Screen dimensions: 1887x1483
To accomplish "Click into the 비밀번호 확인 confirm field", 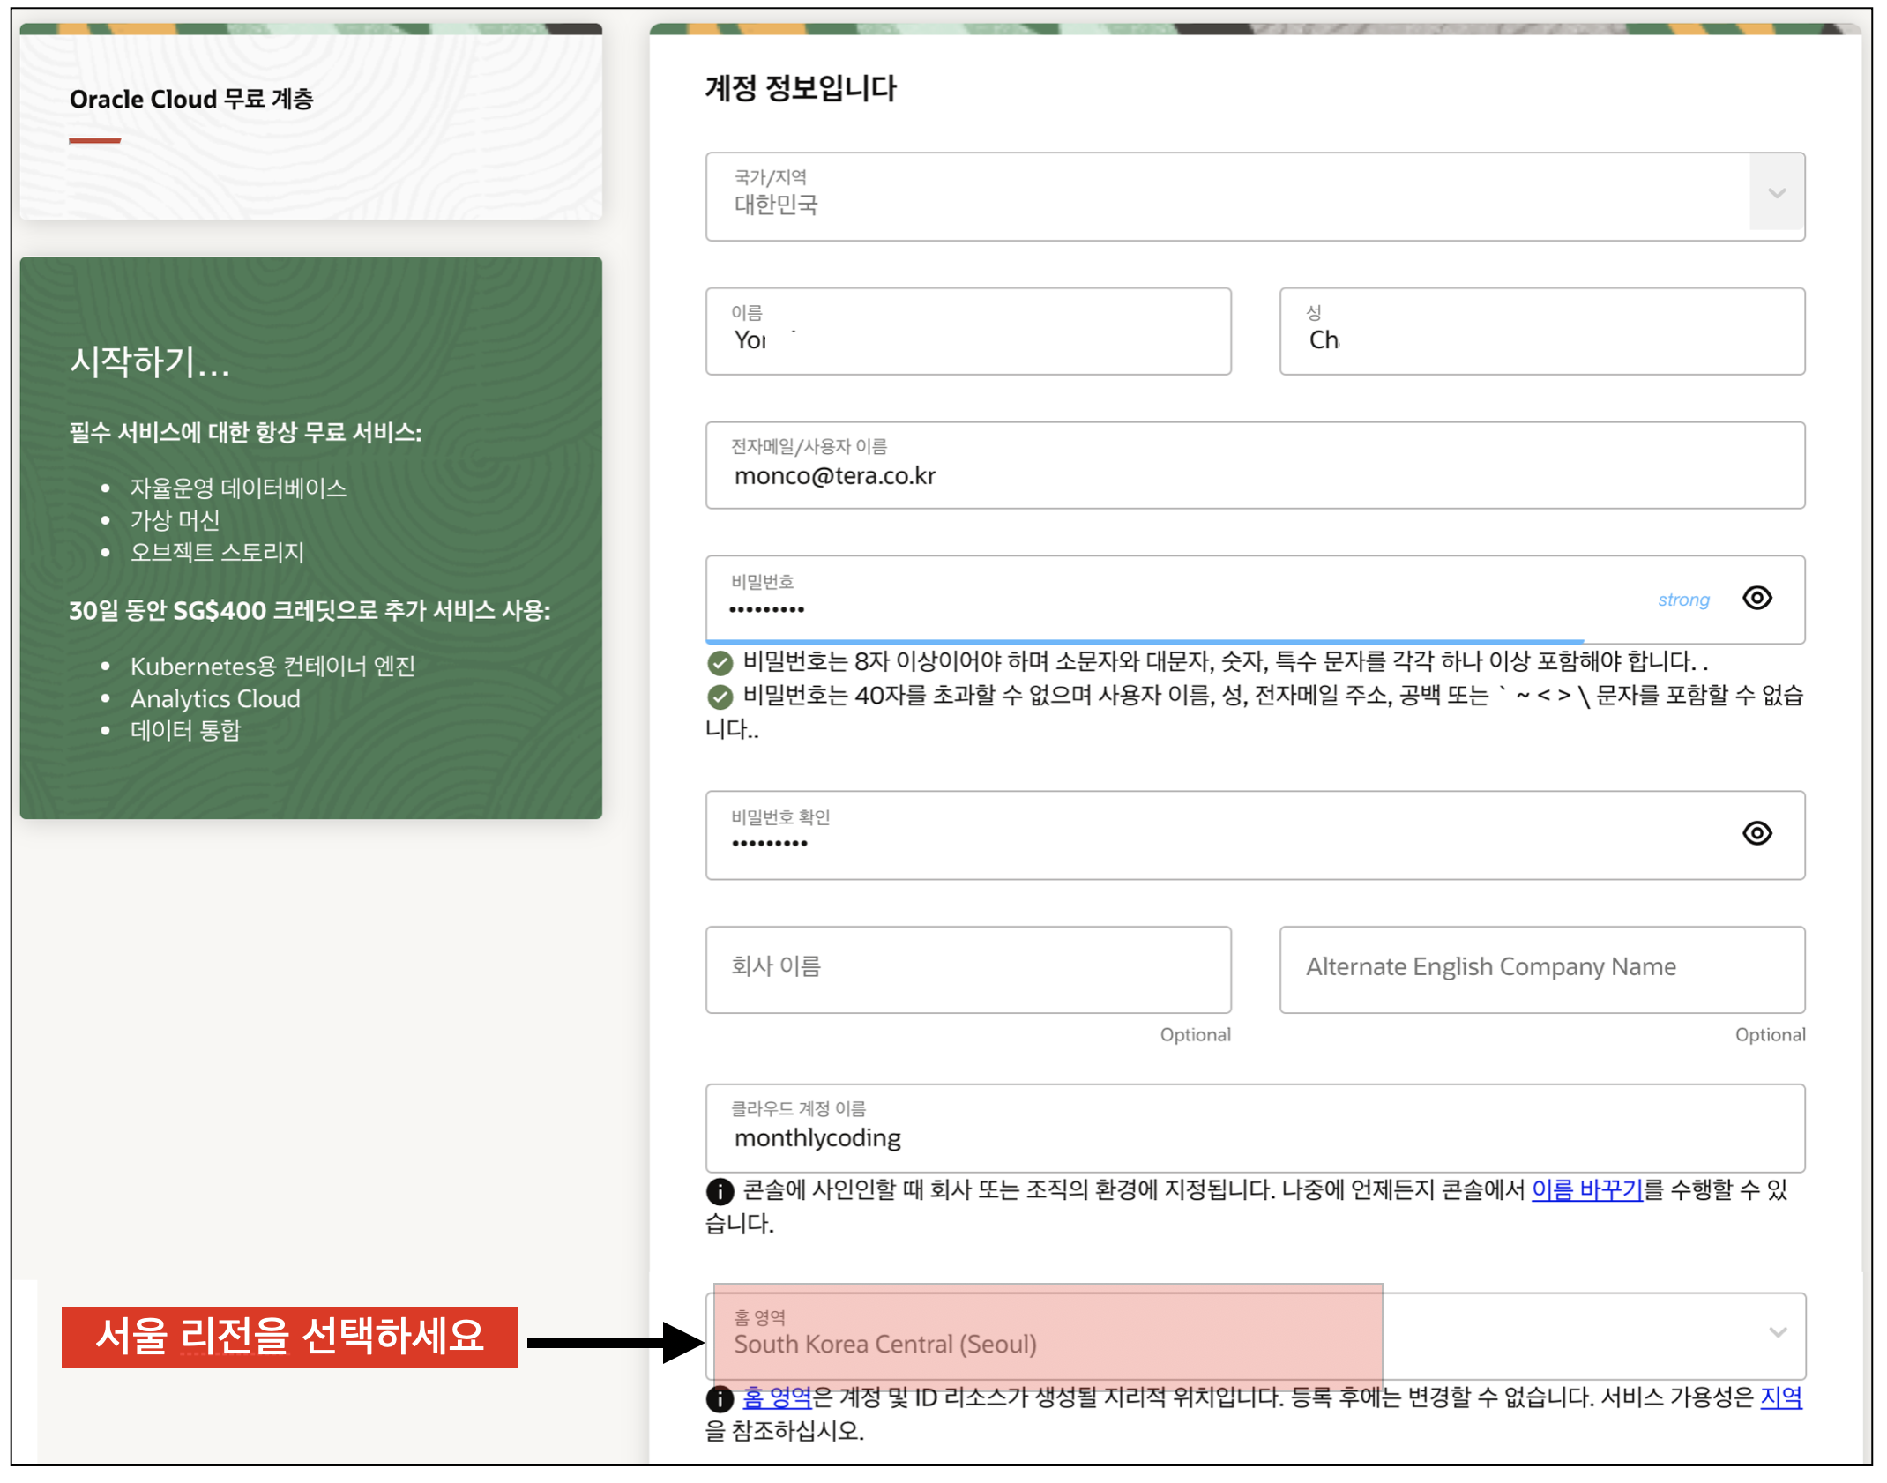I will (1254, 836).
